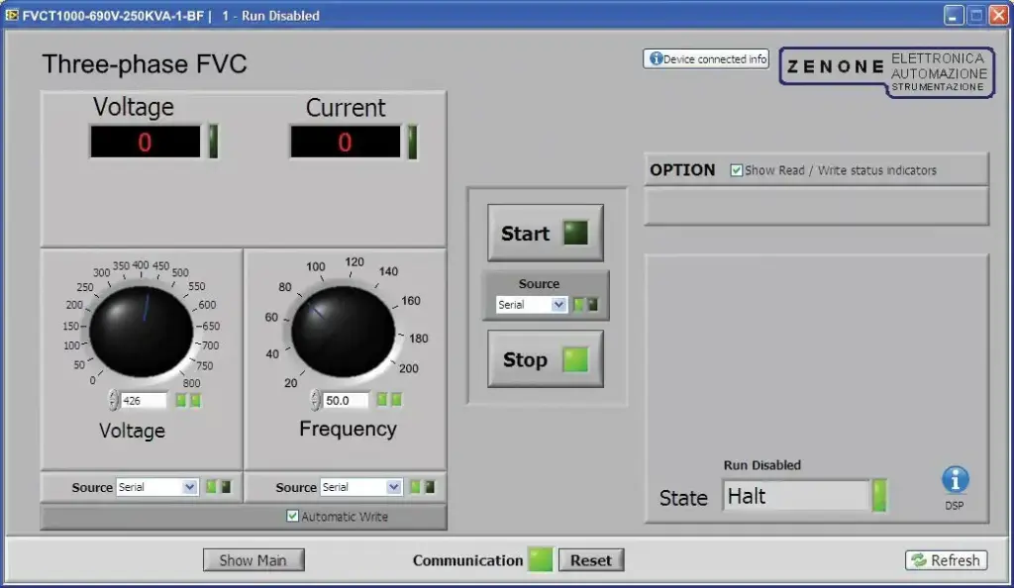Click the application icon in the title bar

coord(12,15)
